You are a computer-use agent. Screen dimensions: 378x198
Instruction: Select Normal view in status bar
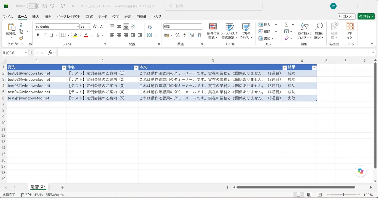pos(299,195)
